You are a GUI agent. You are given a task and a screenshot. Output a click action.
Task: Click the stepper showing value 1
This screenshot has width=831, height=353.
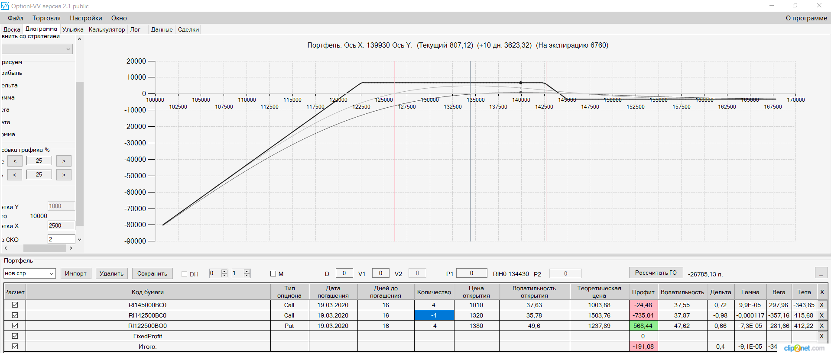click(241, 273)
